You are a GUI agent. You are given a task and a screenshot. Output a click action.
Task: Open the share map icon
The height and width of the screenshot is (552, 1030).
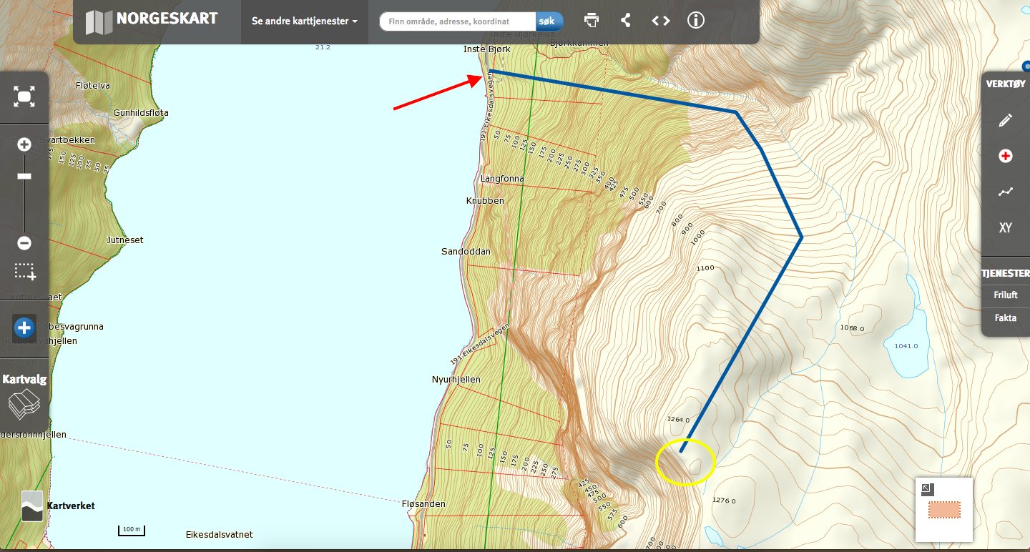click(626, 21)
